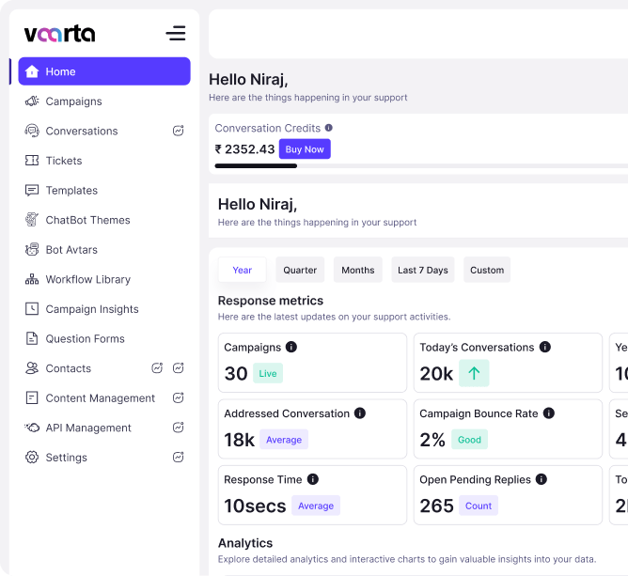Viewport: 628px width, 576px height.
Task: Click the Average badge on Response Time
Action: point(316,506)
